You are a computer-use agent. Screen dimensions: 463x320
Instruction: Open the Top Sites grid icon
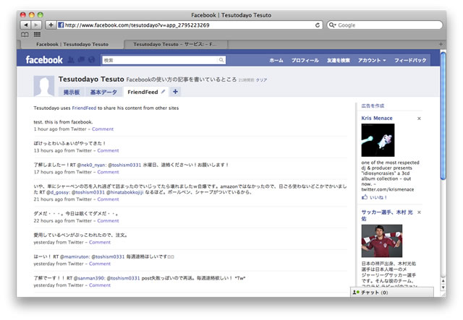[x=37, y=35]
